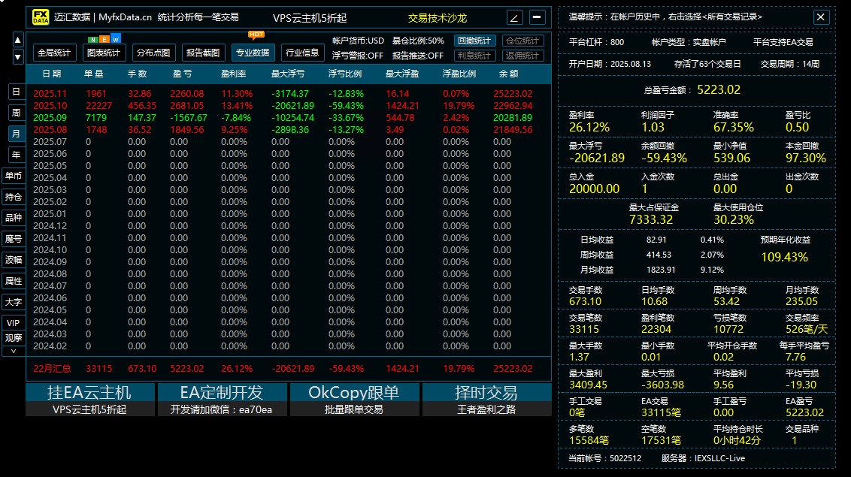The width and height of the screenshot is (851, 477).
Task: Click the 日期 column header
Action: 52,74
